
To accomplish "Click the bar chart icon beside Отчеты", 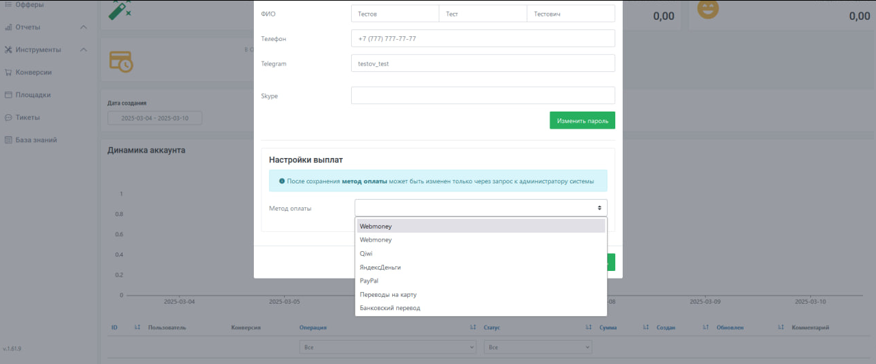I will [8, 27].
